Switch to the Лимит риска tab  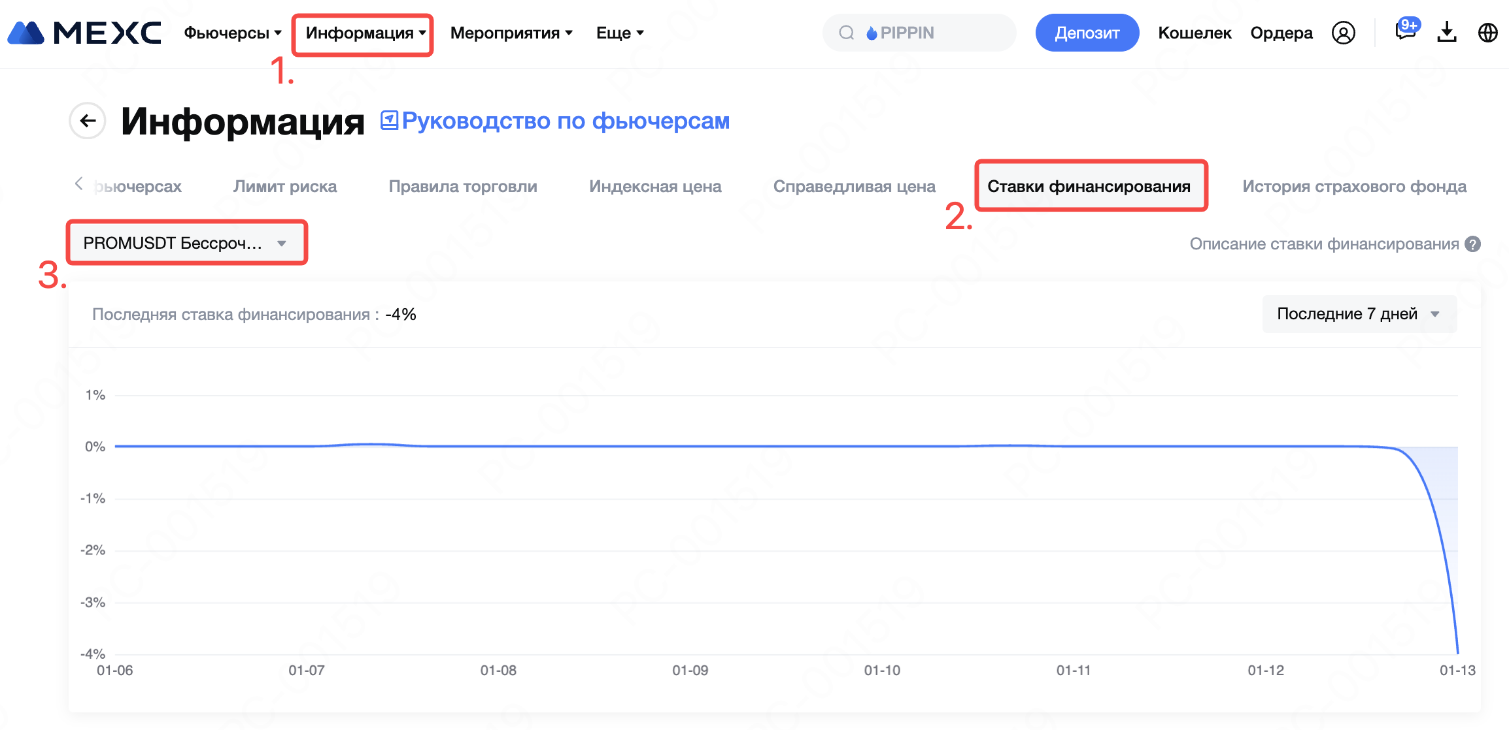click(285, 187)
